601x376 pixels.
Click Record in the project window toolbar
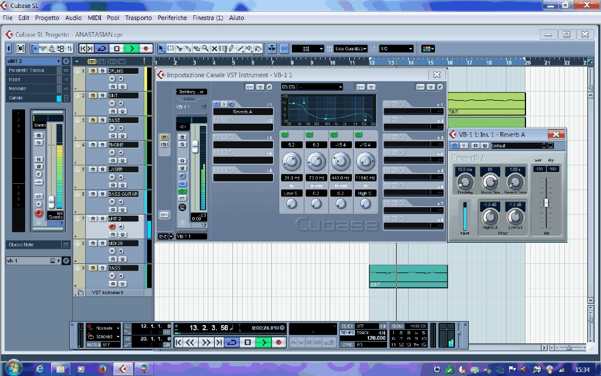(x=145, y=49)
